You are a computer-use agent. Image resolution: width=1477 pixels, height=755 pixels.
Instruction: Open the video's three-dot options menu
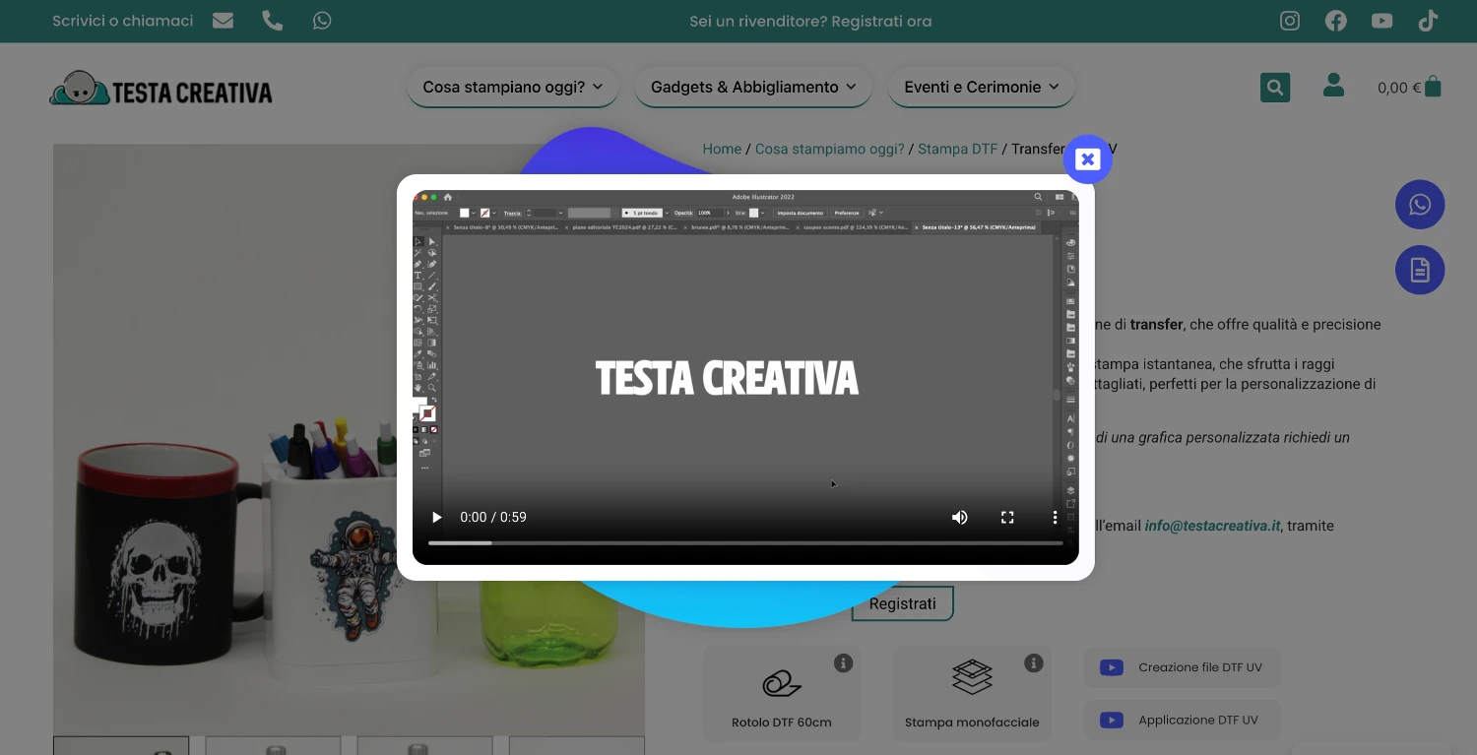1055,517
